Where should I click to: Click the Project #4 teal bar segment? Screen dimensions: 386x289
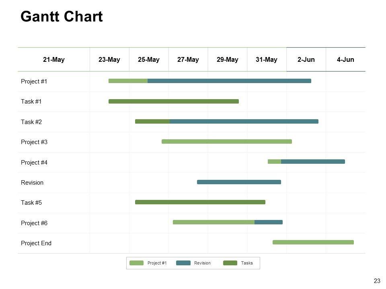313,162
